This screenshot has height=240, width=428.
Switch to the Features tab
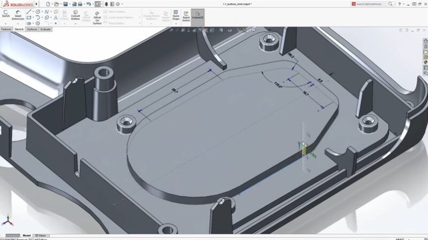coord(6,29)
